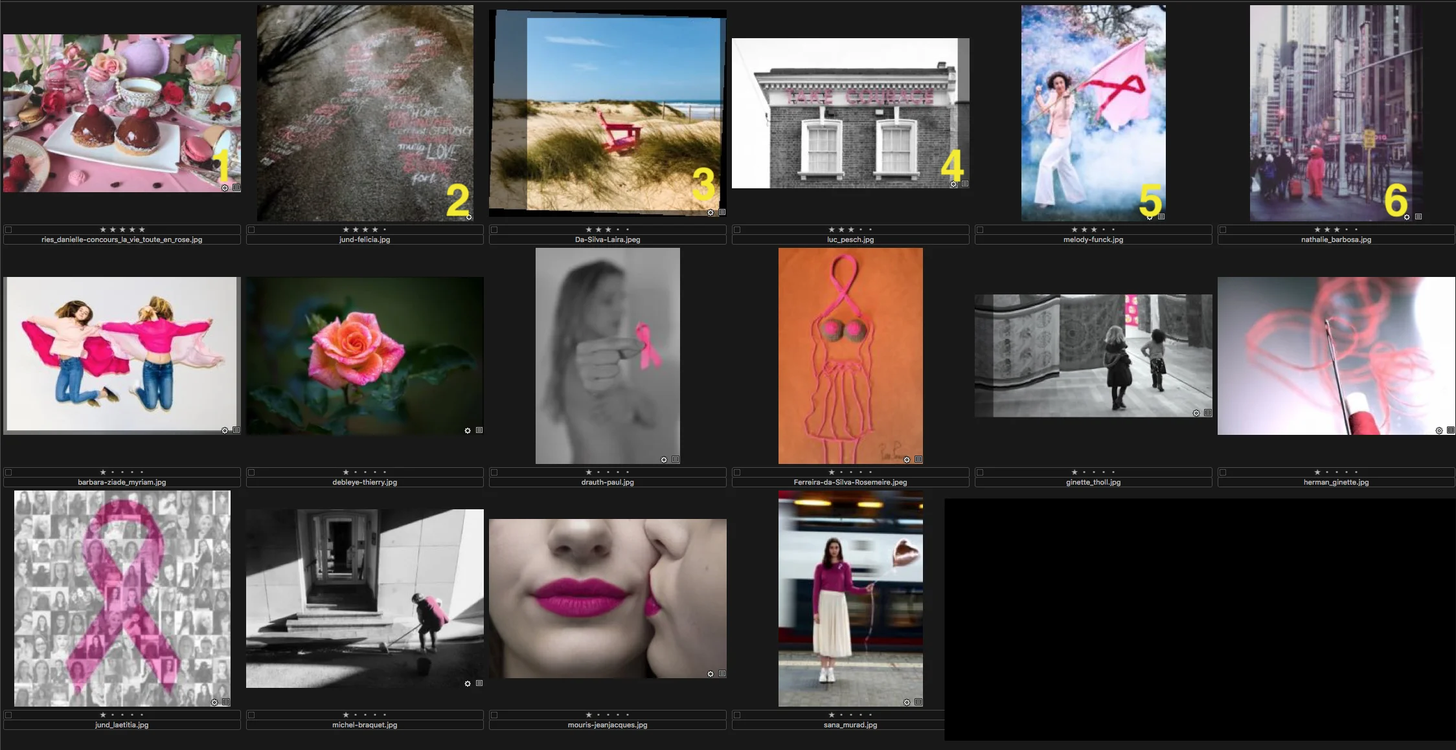Viewport: 1456px width, 750px height.
Task: Select the beach chair photo numbered 3
Action: pos(607,113)
